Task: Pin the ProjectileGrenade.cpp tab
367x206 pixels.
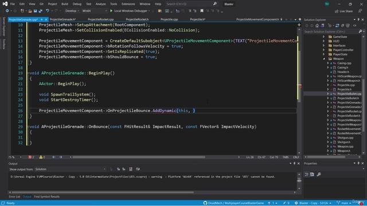Action: click(x=41, y=19)
